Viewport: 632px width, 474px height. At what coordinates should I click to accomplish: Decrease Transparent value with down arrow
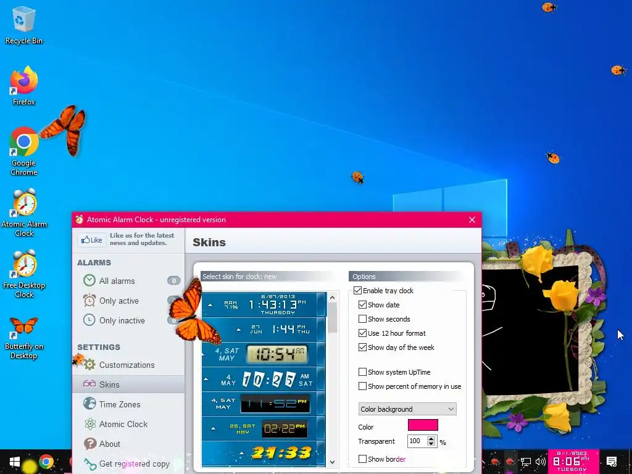point(431,444)
